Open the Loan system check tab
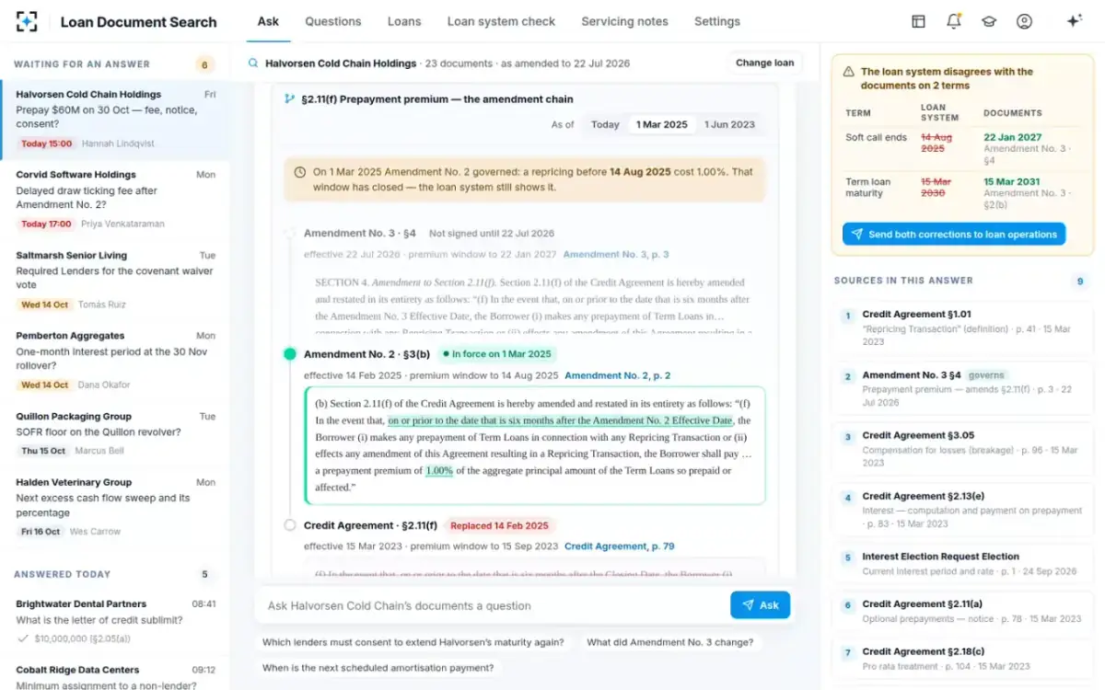This screenshot has width=1105, height=690. [501, 21]
